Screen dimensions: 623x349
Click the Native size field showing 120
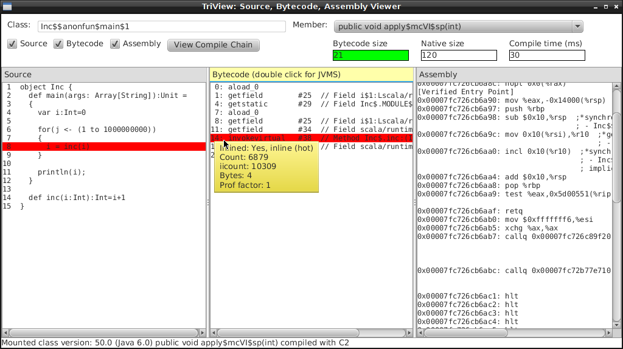click(x=459, y=55)
